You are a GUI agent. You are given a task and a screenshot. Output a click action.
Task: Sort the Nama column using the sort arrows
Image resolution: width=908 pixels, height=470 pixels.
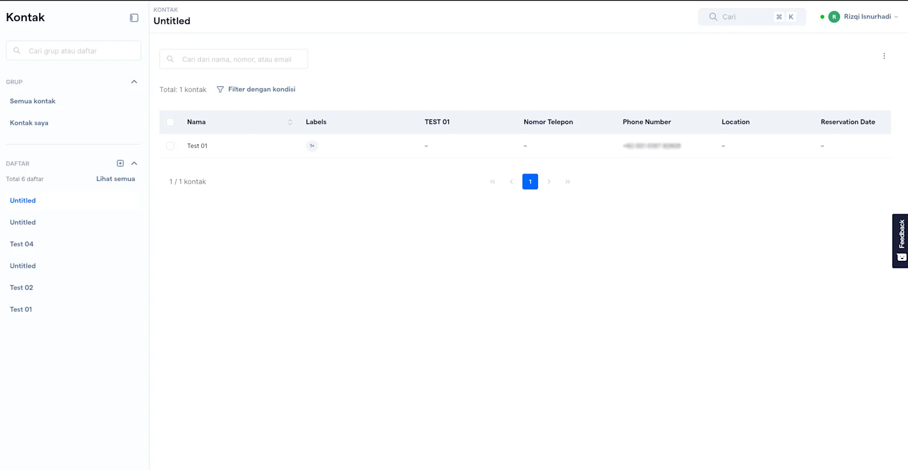[x=290, y=122]
